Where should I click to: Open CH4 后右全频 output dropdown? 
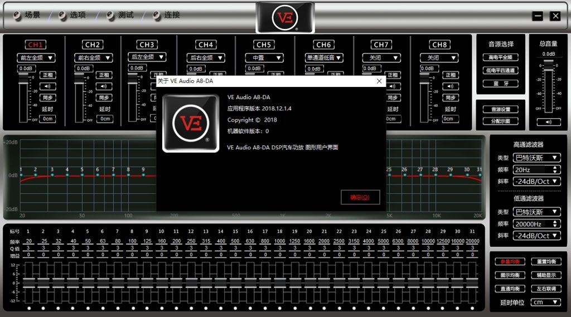[206, 57]
